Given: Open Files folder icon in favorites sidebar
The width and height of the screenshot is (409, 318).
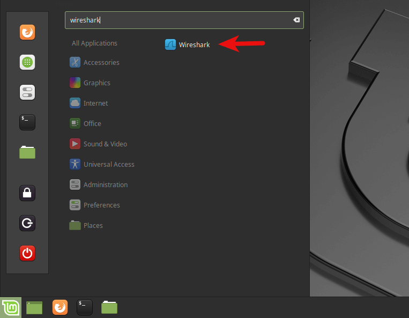Looking at the screenshot, I should click(27, 152).
